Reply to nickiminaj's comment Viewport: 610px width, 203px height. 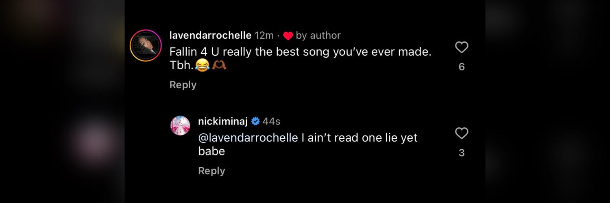coord(211,171)
